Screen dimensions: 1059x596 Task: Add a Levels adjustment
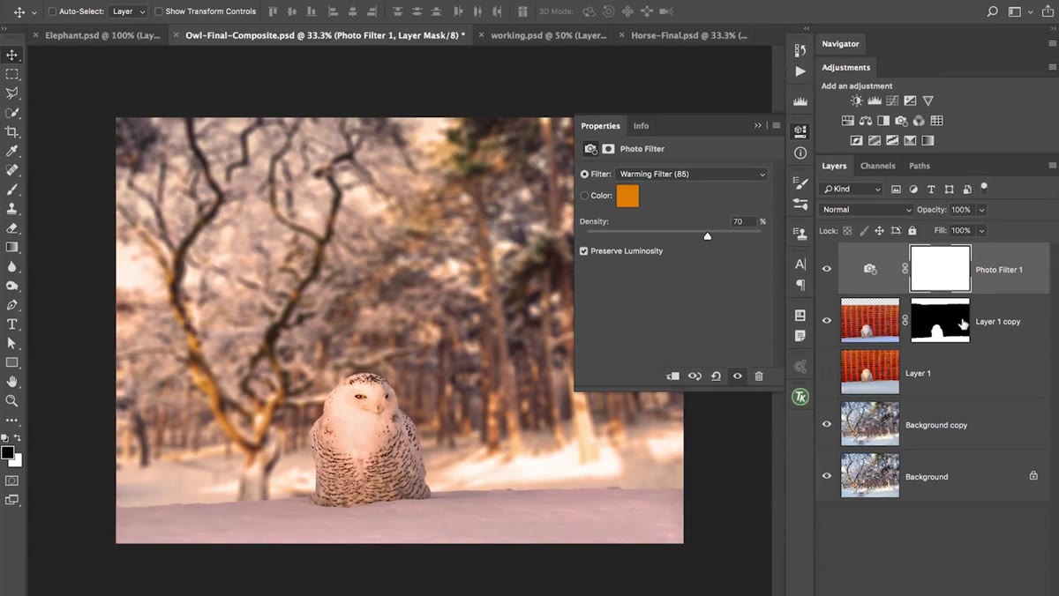tap(874, 101)
